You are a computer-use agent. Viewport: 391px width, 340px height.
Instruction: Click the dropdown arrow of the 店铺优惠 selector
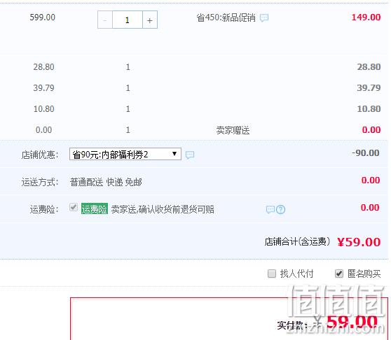click(x=174, y=154)
